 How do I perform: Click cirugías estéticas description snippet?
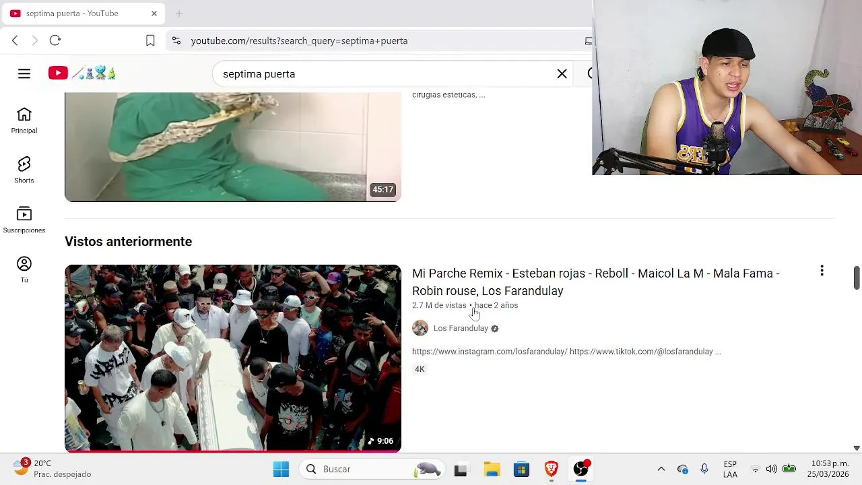(449, 95)
